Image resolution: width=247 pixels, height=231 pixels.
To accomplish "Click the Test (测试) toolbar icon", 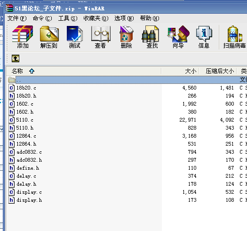I will pyautogui.click(x=75, y=34).
